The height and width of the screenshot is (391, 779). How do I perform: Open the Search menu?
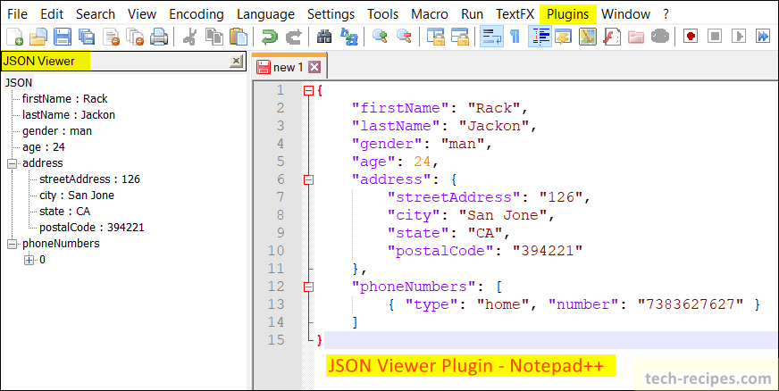(96, 14)
